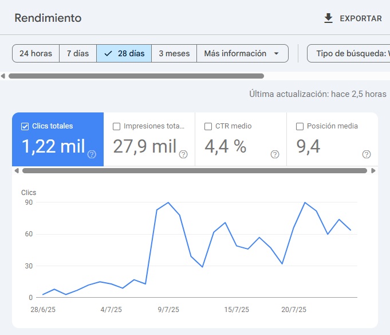The width and height of the screenshot is (390, 335).
Task: Click left scroll arrow above date filters
Action: tap(3, 76)
